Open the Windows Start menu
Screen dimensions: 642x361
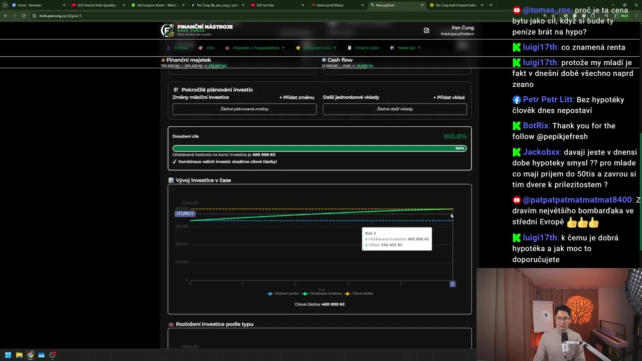point(8,355)
